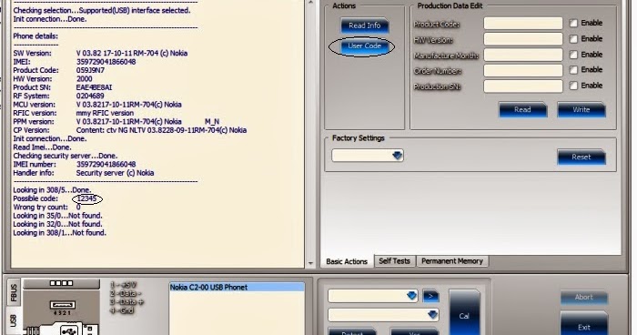Switch to the Permanent Memory tab
This screenshot has height=335, width=637.
451,261
